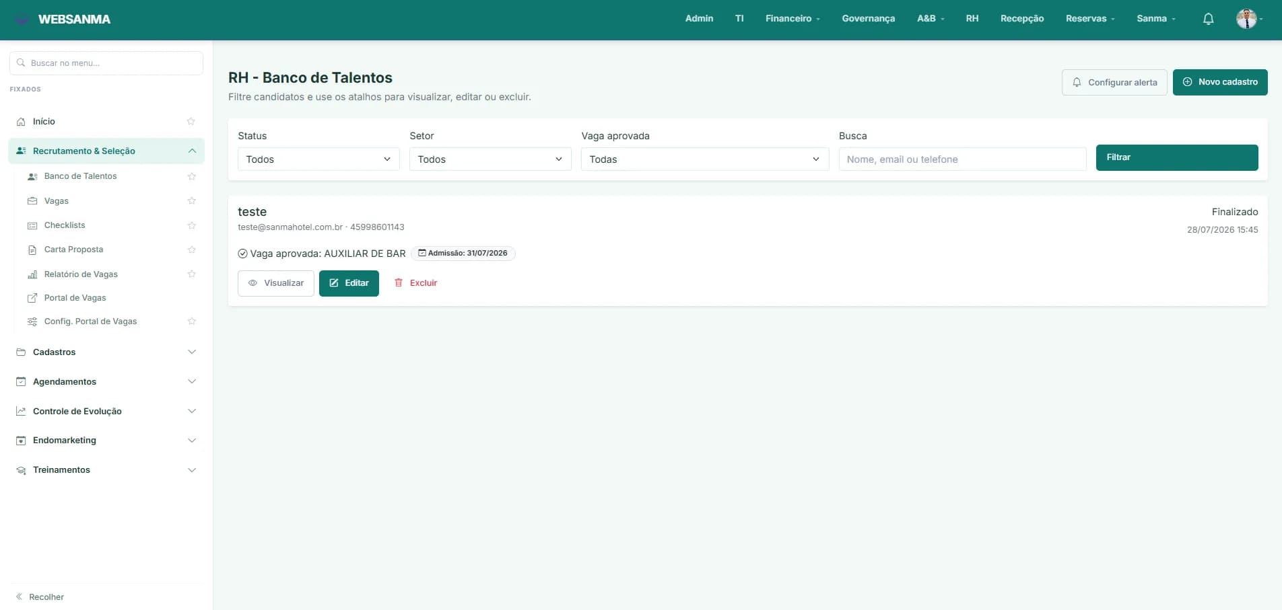The image size is (1282, 610).
Task: Open the Financeiro top menu
Action: (x=792, y=19)
